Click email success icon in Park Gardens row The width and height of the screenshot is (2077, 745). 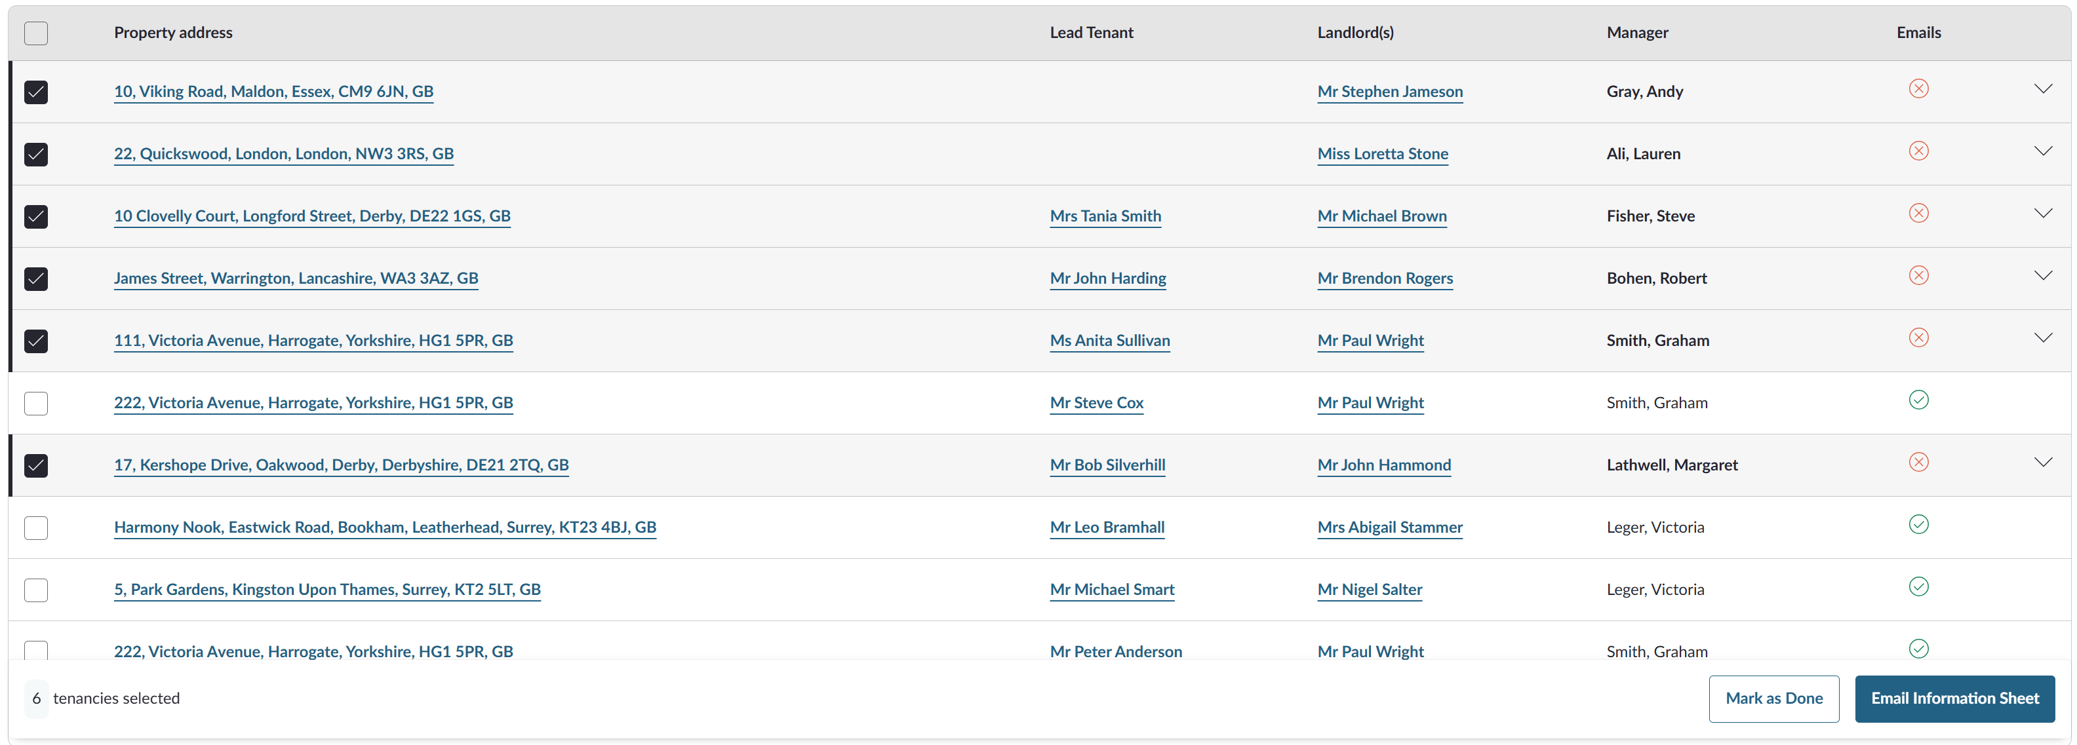tap(1918, 586)
